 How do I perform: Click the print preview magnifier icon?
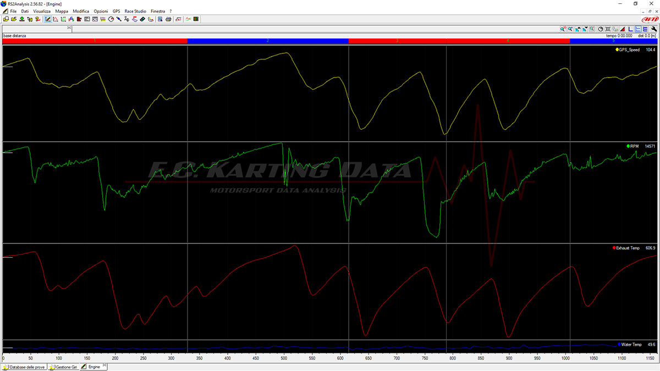click(x=160, y=19)
